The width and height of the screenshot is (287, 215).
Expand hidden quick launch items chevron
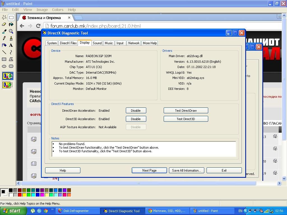pos(52,209)
